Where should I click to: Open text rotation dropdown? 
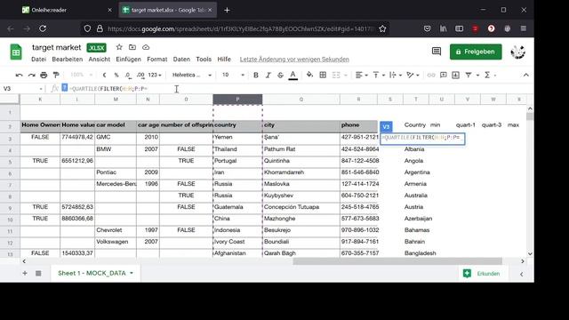(413, 75)
